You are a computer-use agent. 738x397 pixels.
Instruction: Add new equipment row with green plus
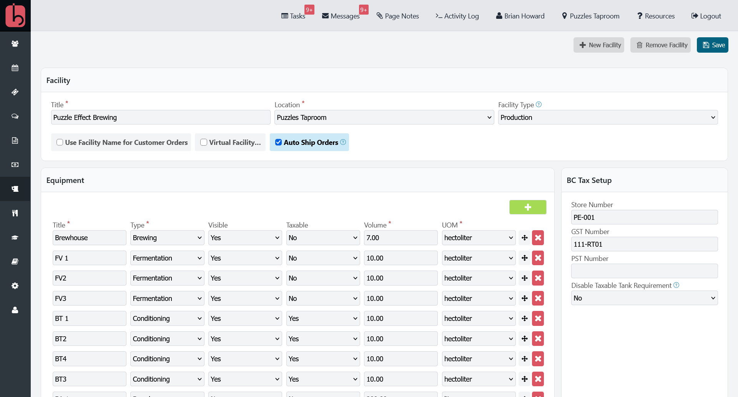click(x=528, y=207)
